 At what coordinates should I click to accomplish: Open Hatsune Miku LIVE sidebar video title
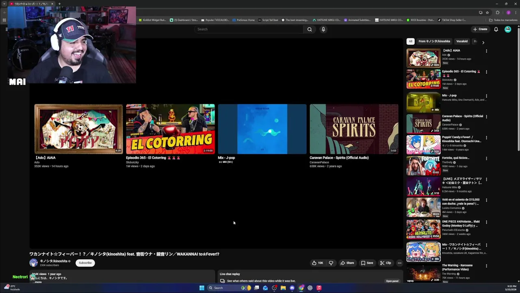tap(462, 181)
